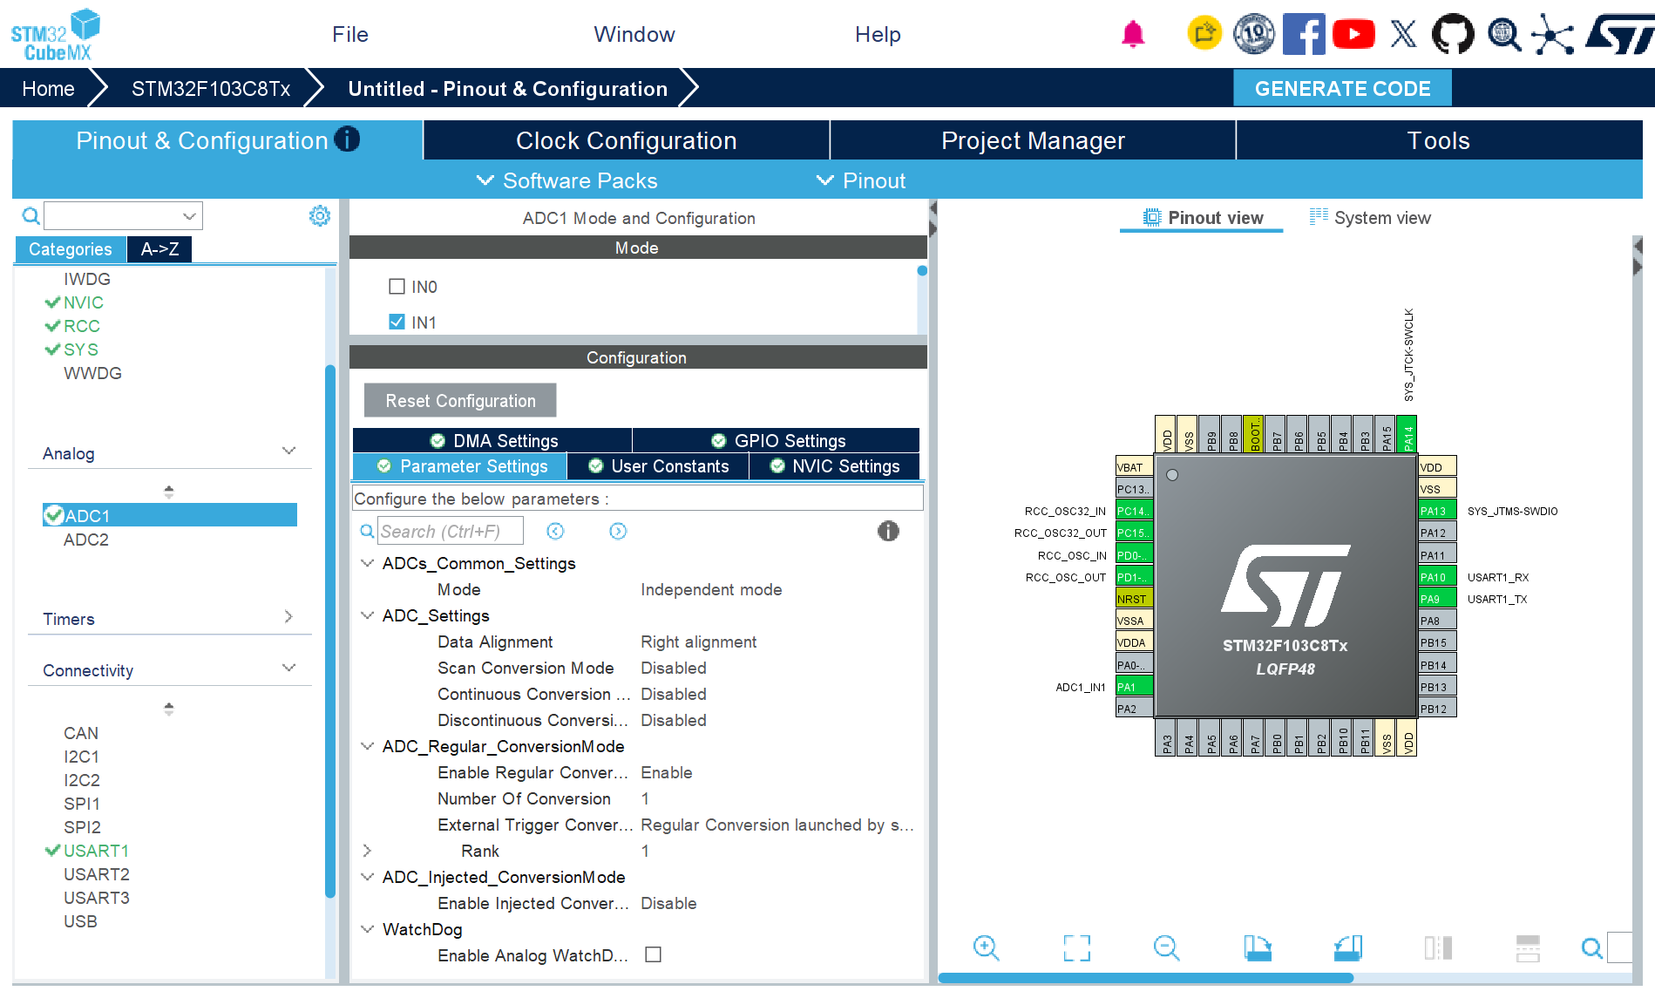Click the Reset Configuration button

click(460, 400)
